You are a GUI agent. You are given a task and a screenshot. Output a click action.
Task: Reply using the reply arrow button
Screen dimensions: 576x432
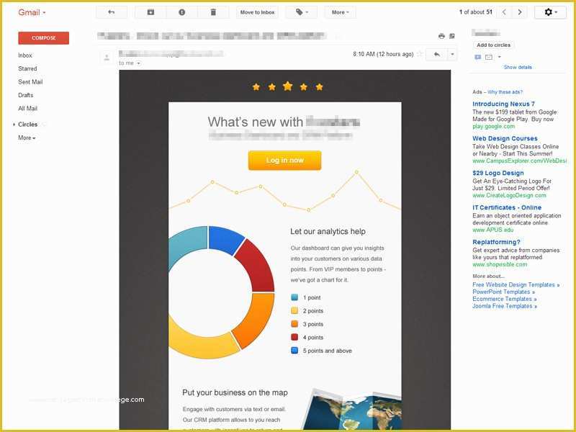[436, 55]
